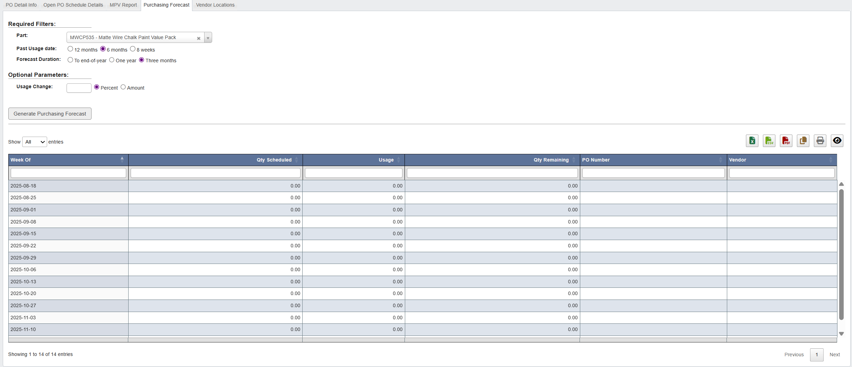The image size is (852, 367).
Task: Switch usage change to Amount
Action: [x=123, y=87]
